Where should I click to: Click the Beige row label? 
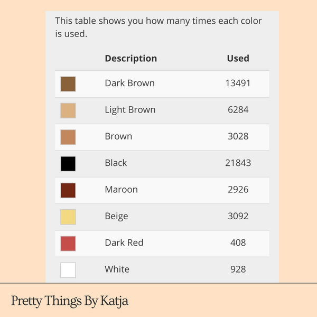116,216
